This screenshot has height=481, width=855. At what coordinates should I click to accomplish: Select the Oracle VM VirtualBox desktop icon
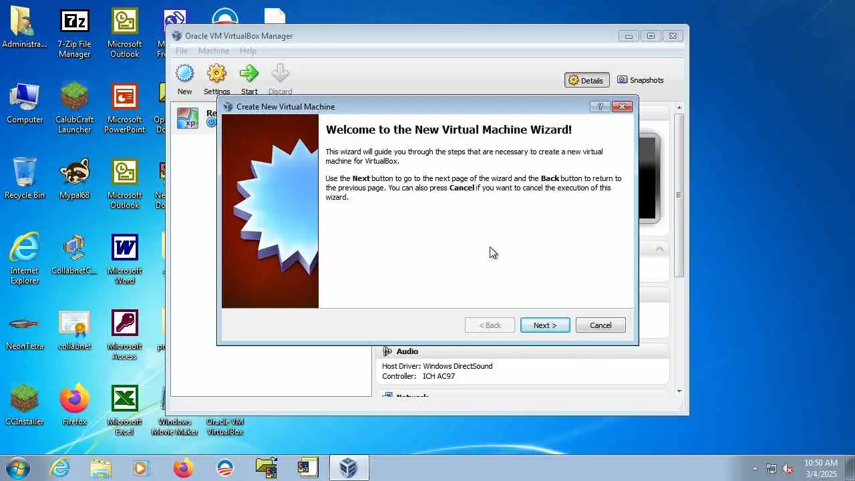224,426
